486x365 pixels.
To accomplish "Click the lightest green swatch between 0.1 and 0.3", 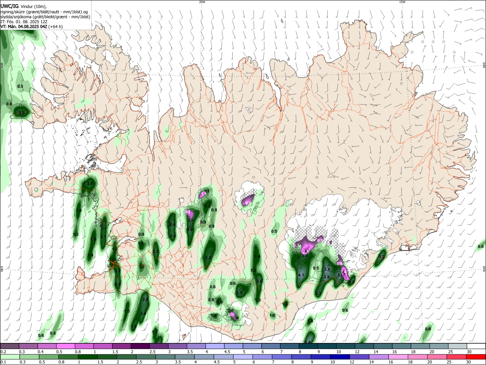I will click(x=9, y=357).
